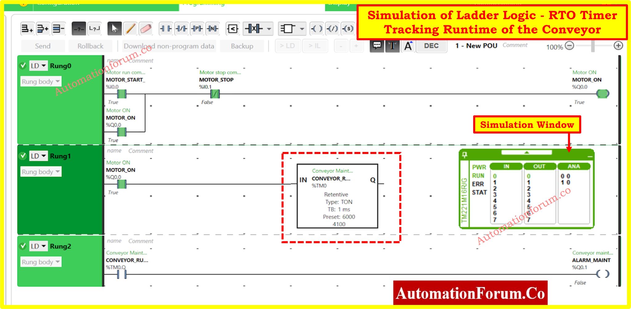This screenshot has height=309, width=631.
Task: Insert a rising edge (P) contact
Action: point(197,28)
